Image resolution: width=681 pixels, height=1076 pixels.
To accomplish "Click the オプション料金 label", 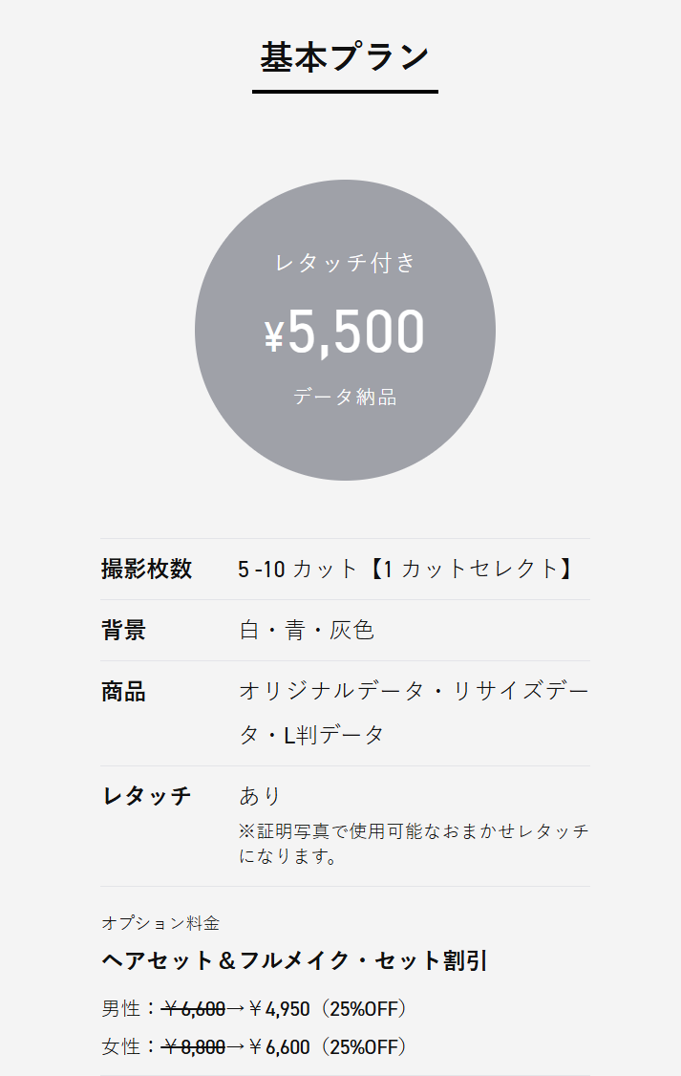I will 160,923.
